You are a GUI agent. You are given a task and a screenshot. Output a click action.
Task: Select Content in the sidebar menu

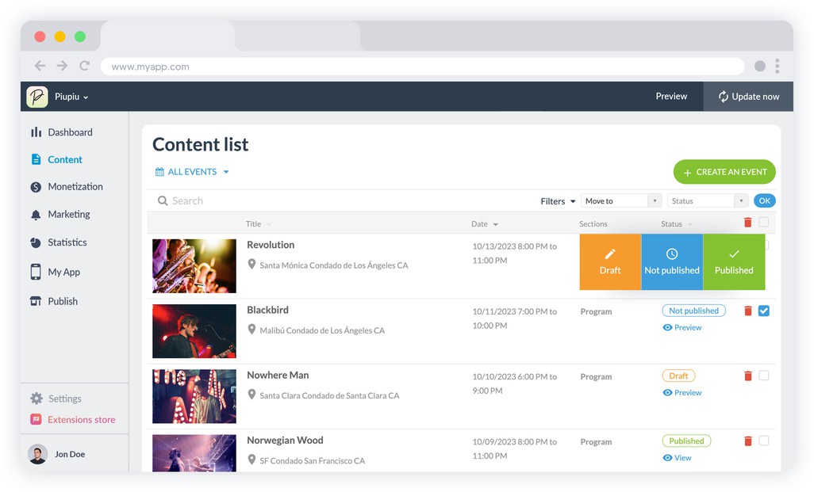(64, 159)
